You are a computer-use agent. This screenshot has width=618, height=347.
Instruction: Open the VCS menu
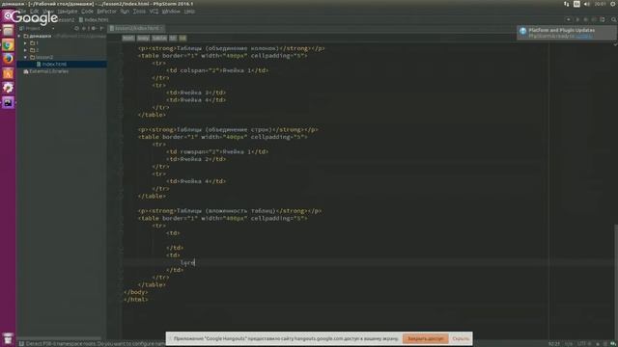coord(154,12)
